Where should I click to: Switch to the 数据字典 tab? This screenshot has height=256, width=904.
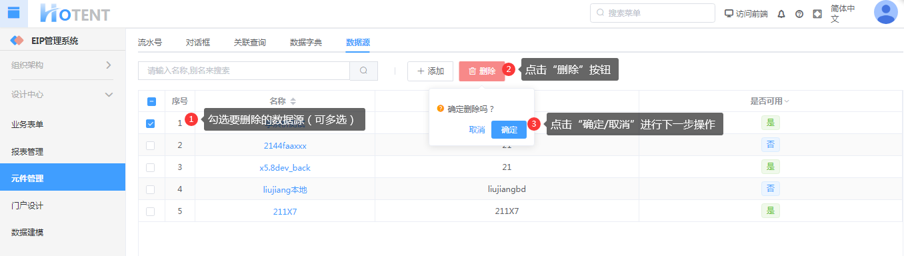(x=306, y=42)
